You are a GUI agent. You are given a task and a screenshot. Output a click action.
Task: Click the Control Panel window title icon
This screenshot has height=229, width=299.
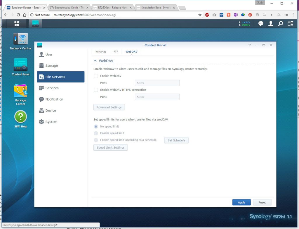pos(40,45)
